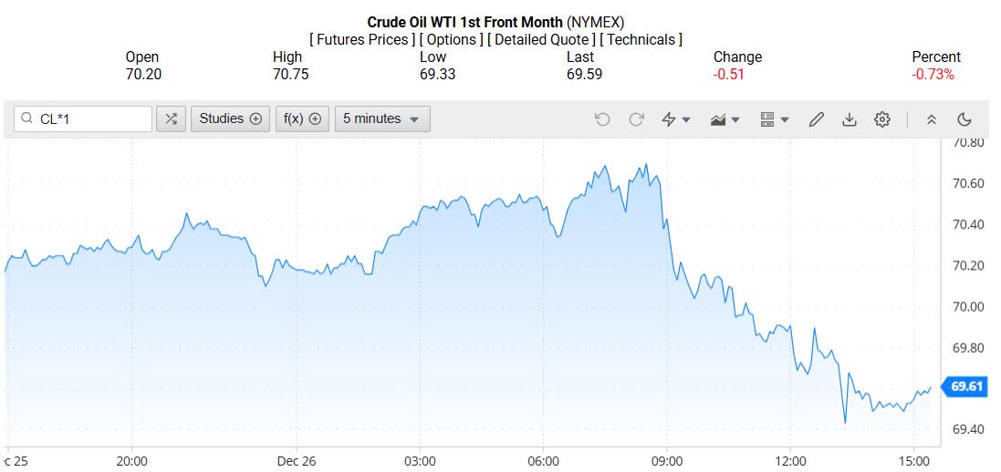Viewport: 1001px width, 472px height.
Task: Click the 69.61 current price marker
Action: coord(966,386)
